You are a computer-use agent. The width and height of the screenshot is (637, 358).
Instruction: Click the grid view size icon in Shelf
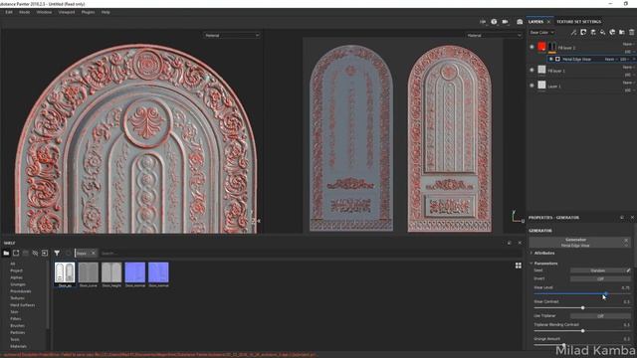(x=519, y=266)
